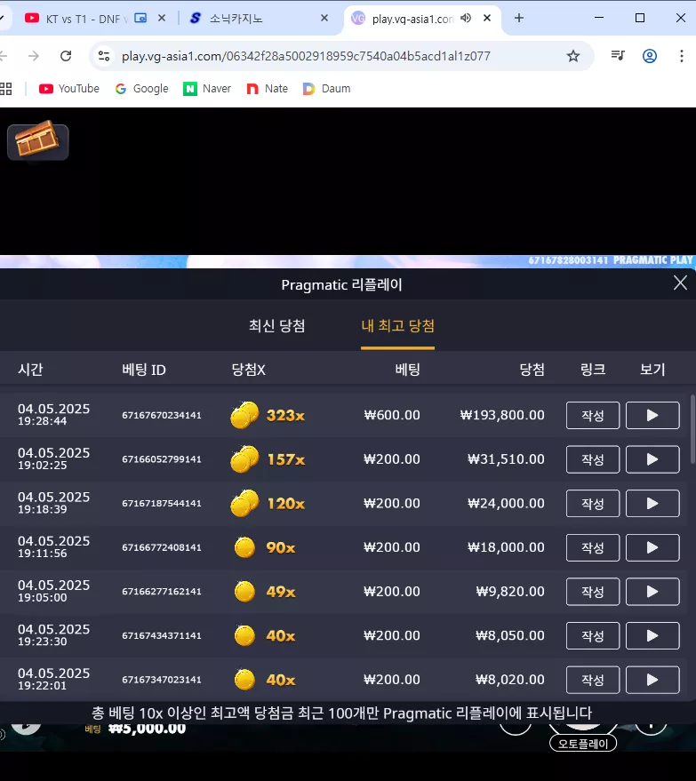Play replay of the 323x win
This screenshot has width=696, height=781.
coord(652,415)
